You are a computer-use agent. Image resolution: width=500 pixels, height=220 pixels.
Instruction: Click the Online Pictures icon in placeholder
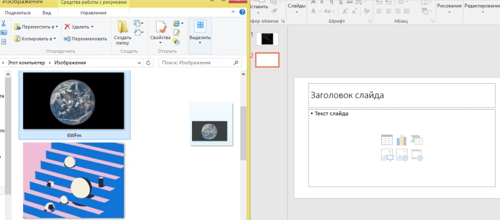402,155
